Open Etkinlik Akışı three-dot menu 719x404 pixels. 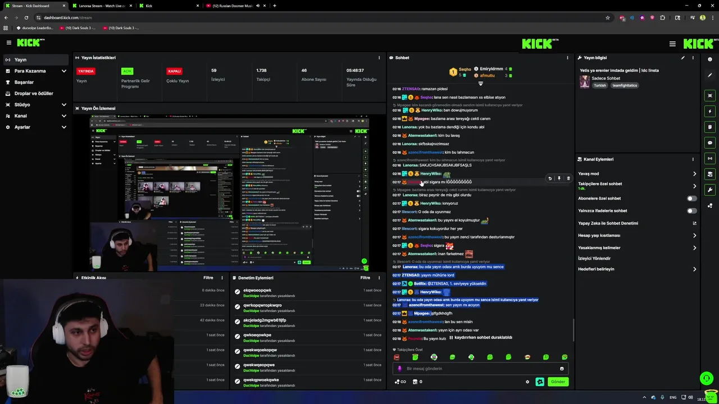[222, 278]
